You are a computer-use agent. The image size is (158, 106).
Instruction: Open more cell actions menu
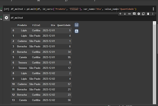click(x=153, y=14)
